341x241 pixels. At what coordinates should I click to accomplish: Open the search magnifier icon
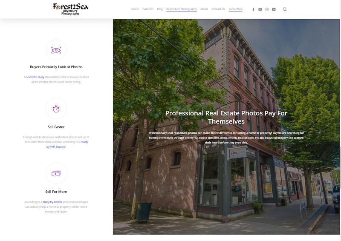click(x=285, y=9)
